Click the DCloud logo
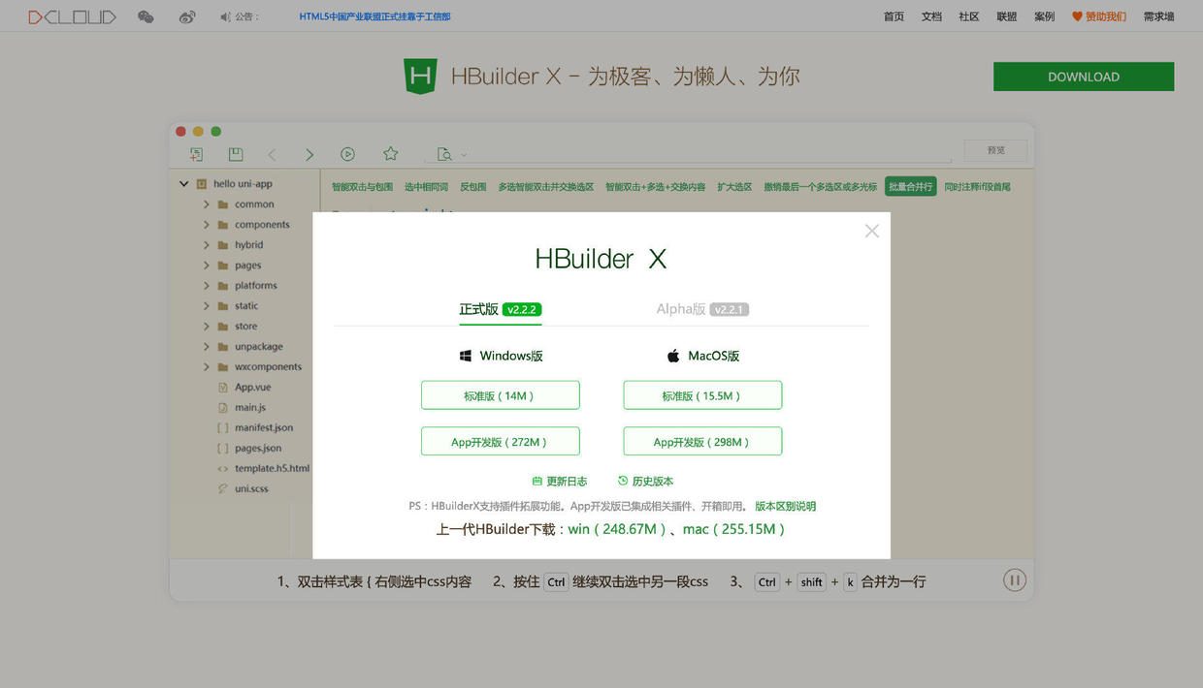Viewport: 1203px width, 688px height. [73, 16]
